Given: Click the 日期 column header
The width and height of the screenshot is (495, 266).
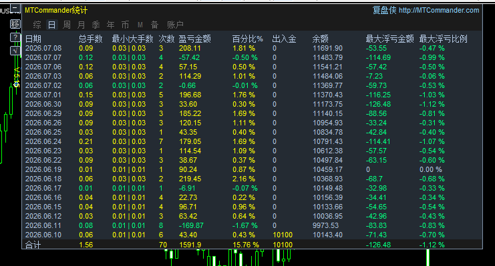Looking at the screenshot, I should 33,39.
